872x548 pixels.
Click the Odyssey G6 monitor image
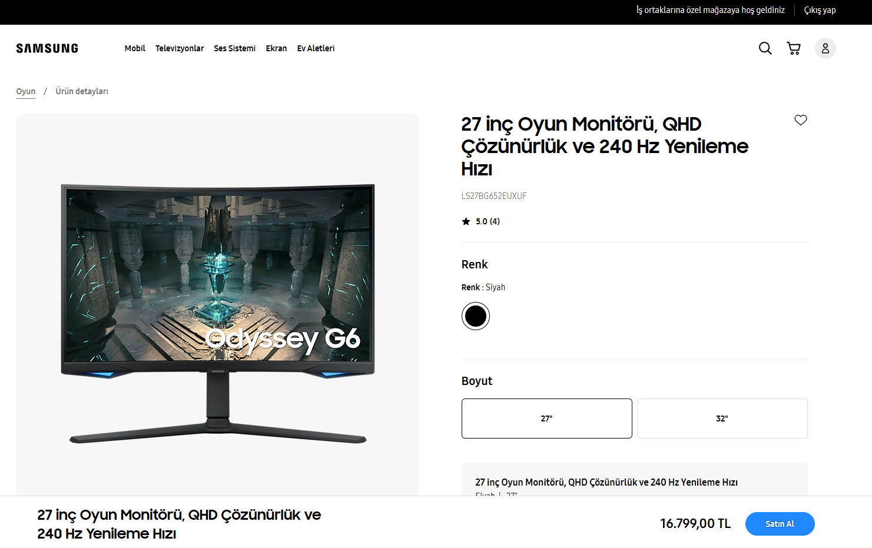[218, 312]
